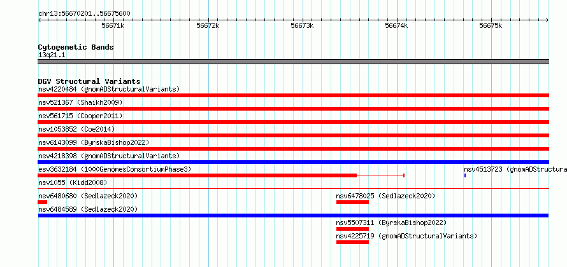Open the nsv6484589 (Sedlazeck2020) variant label
567x267 pixels.
coord(88,209)
